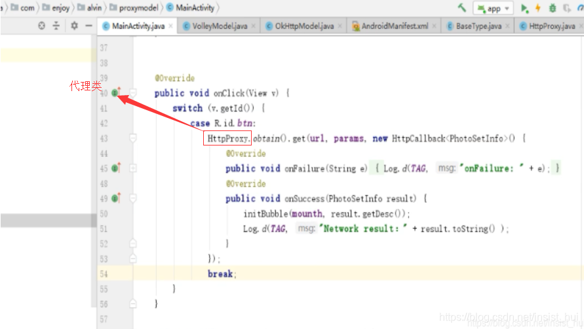The image size is (584, 329).
Task: Click the override gutter icon on line 49
Action: (116, 198)
